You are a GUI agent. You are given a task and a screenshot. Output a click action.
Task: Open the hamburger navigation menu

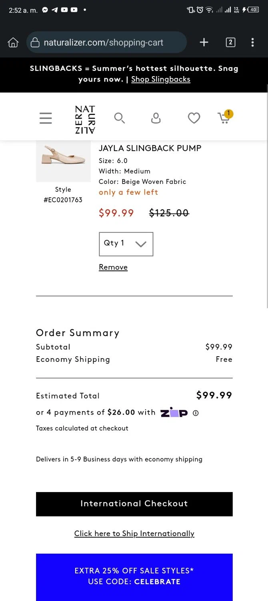pyautogui.click(x=46, y=118)
